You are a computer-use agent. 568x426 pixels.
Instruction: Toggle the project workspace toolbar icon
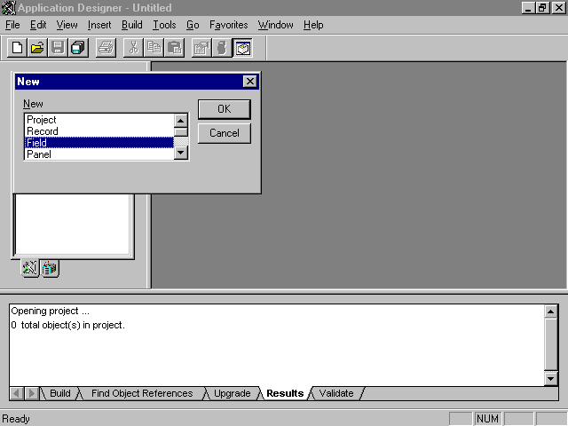pyautogui.click(x=242, y=48)
